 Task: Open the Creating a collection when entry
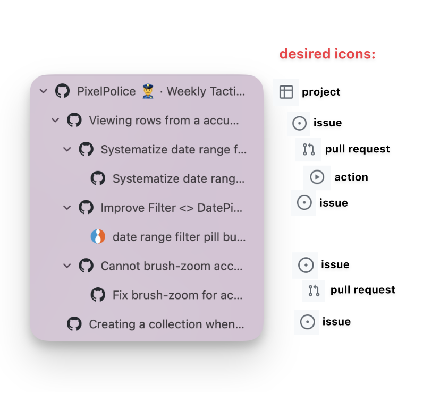click(165, 324)
